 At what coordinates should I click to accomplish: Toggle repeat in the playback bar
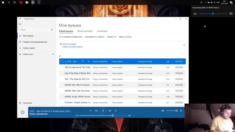tap(116, 111)
